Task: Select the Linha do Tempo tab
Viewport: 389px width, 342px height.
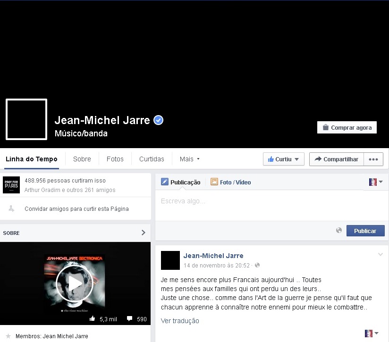Action: 32,159
